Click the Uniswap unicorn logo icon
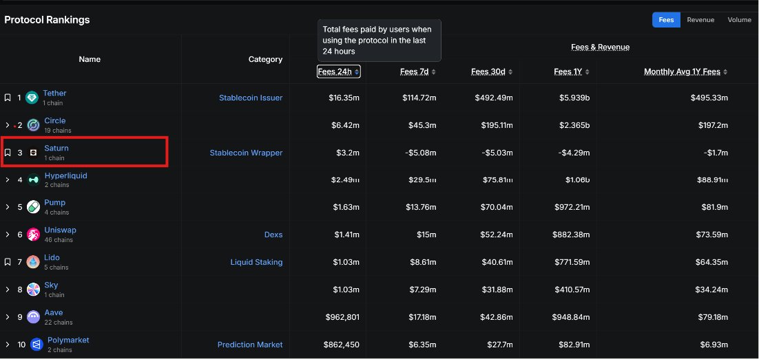Screen dimensions: 759x359 [x=33, y=235]
